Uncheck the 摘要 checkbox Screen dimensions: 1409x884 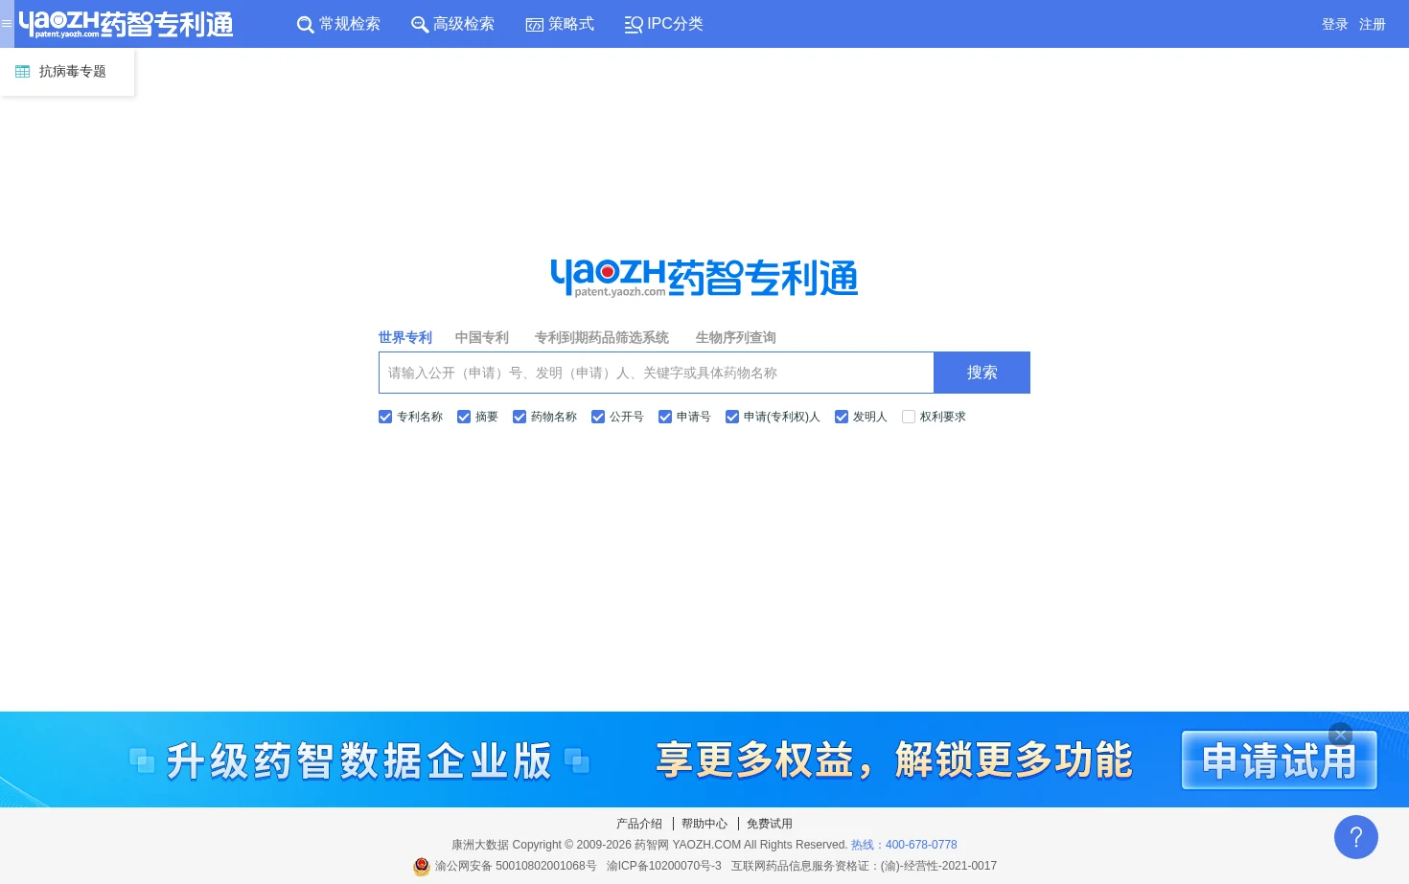(464, 417)
